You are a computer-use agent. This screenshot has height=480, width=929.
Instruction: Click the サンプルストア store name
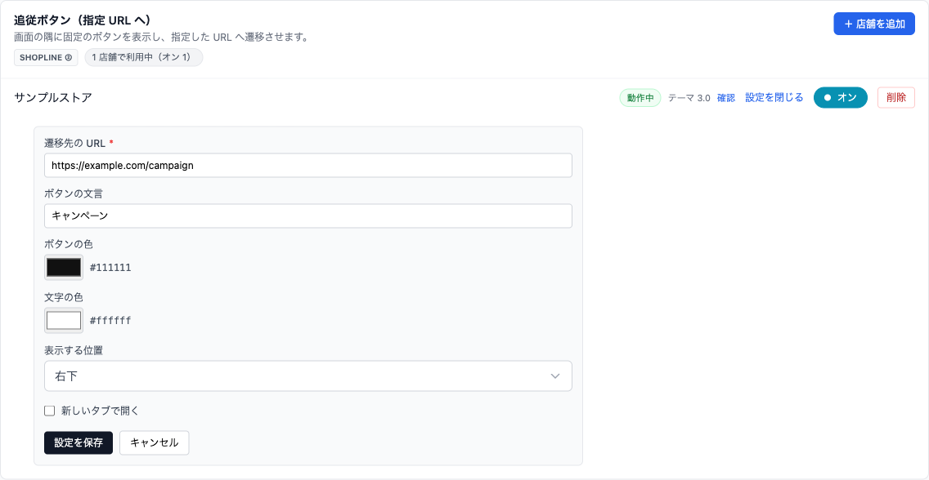[52, 98]
